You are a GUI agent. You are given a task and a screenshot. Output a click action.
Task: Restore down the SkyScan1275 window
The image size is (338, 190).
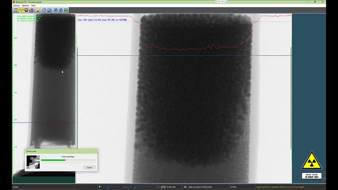pyautogui.click(x=315, y=2)
